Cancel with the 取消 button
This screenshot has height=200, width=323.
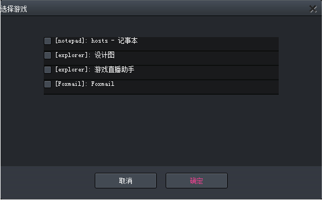126,181
